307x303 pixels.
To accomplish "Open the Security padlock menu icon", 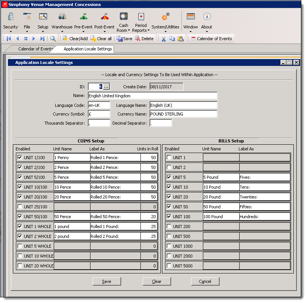I will click(11, 17).
